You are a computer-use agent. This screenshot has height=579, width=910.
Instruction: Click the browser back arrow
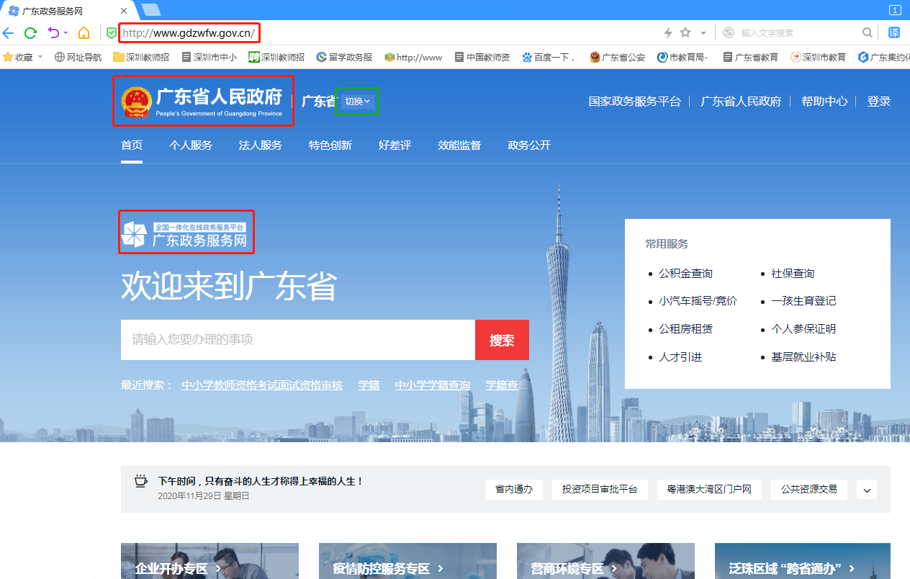pos(8,32)
